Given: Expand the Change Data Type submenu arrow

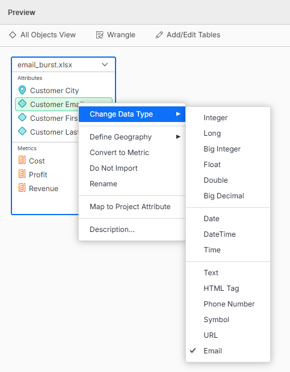Looking at the screenshot, I should (x=178, y=114).
